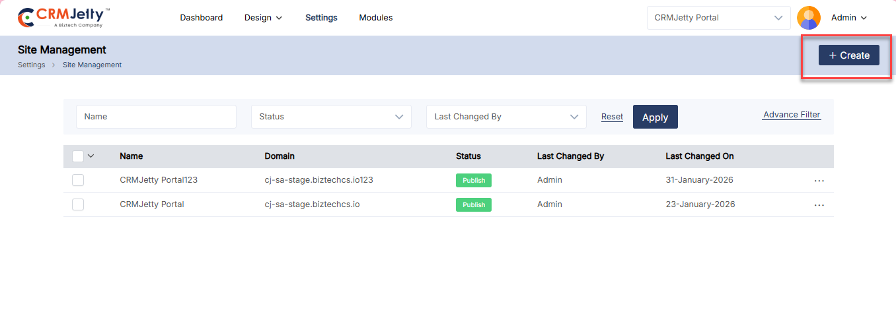Expand the Status filter dropdown
This screenshot has width=896, height=310.
point(331,117)
